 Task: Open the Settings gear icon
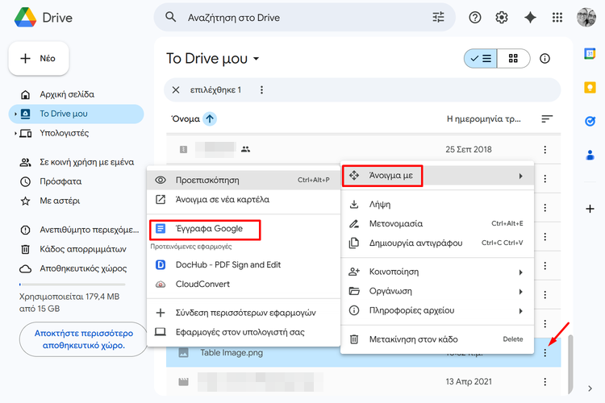(502, 18)
